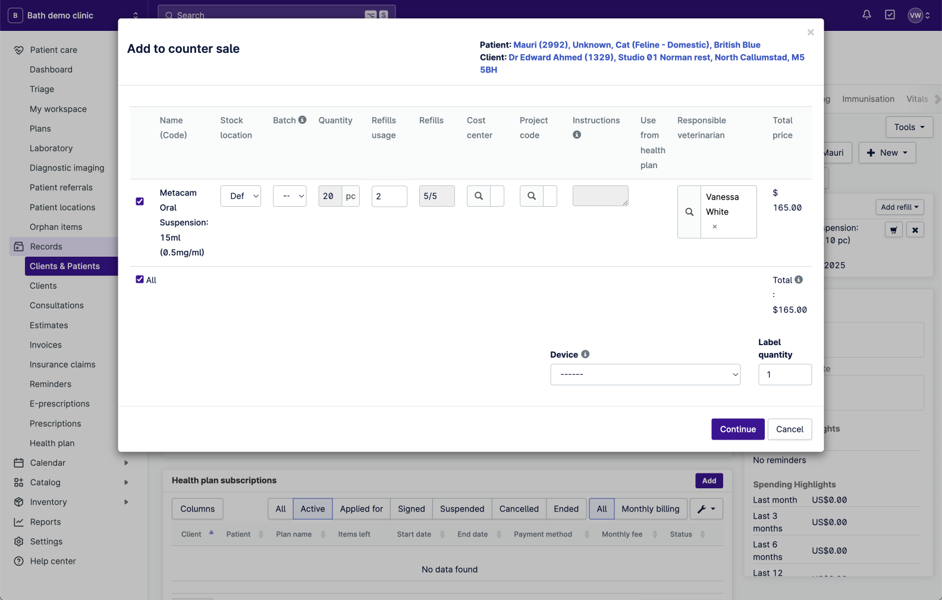942x600 pixels.
Task: Click the tasks checklist icon in header
Action: pos(890,15)
